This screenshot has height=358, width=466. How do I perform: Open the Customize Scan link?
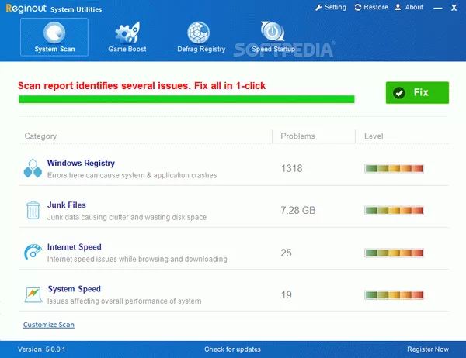coord(49,325)
